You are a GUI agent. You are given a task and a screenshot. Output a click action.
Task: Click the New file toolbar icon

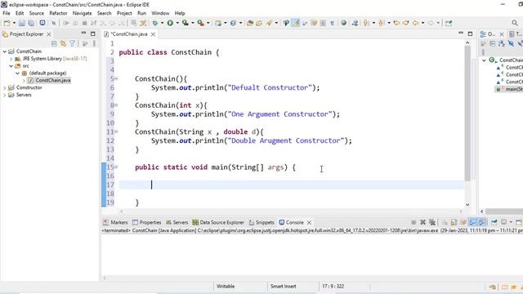[x=7, y=23]
